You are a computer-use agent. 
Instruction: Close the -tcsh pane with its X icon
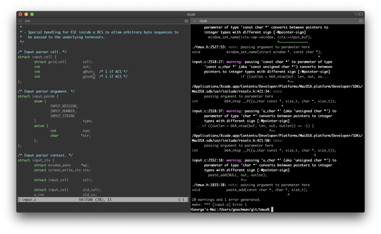(194, 21)
